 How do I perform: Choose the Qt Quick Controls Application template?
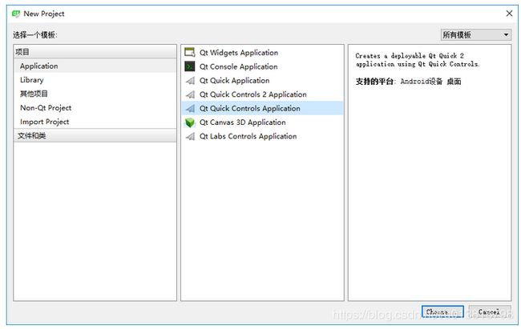click(262, 108)
